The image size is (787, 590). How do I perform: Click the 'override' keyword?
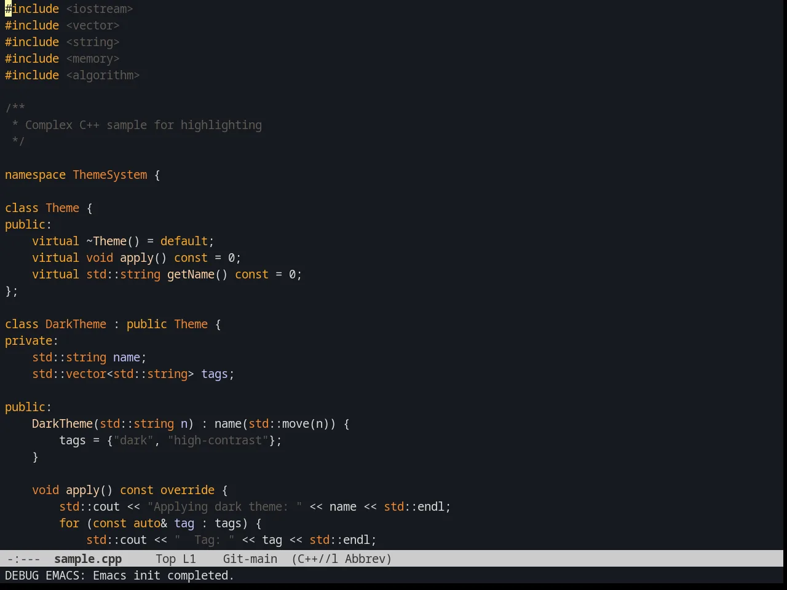pyautogui.click(x=188, y=490)
